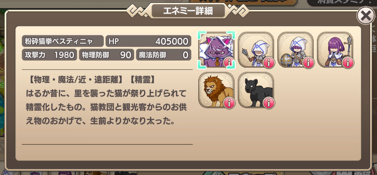Select the hooded shield-bearing cultist portrait
Viewport: 377px width, 175px height.
coord(295,50)
